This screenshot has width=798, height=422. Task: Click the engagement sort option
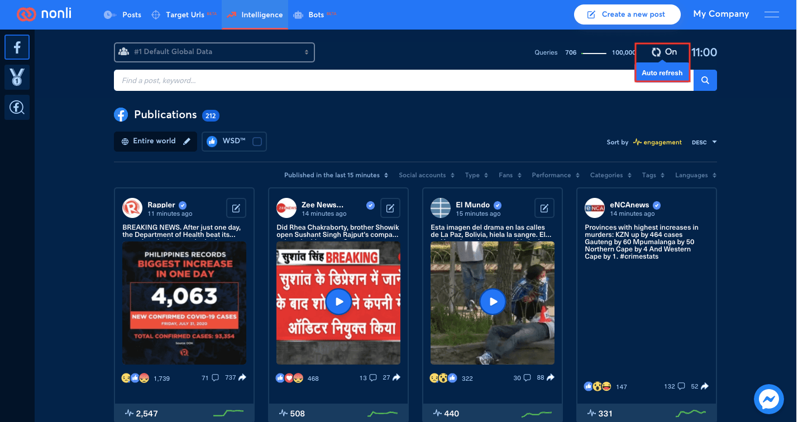click(x=657, y=142)
